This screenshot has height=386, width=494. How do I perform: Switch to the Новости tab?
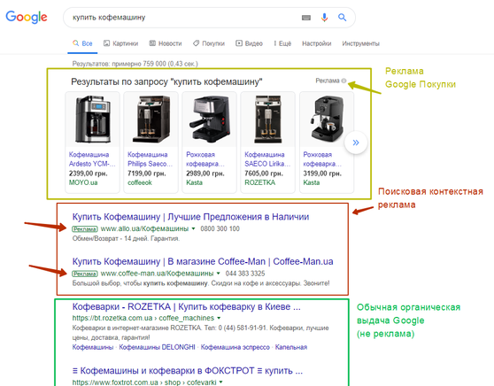coord(166,43)
